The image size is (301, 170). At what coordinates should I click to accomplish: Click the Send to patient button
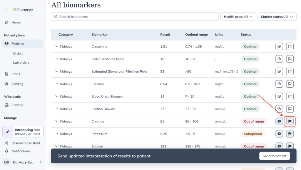275,156
